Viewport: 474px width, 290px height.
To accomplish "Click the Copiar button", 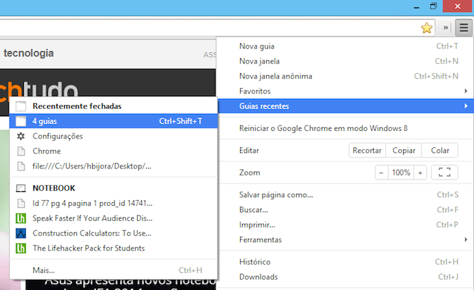I will 404,150.
